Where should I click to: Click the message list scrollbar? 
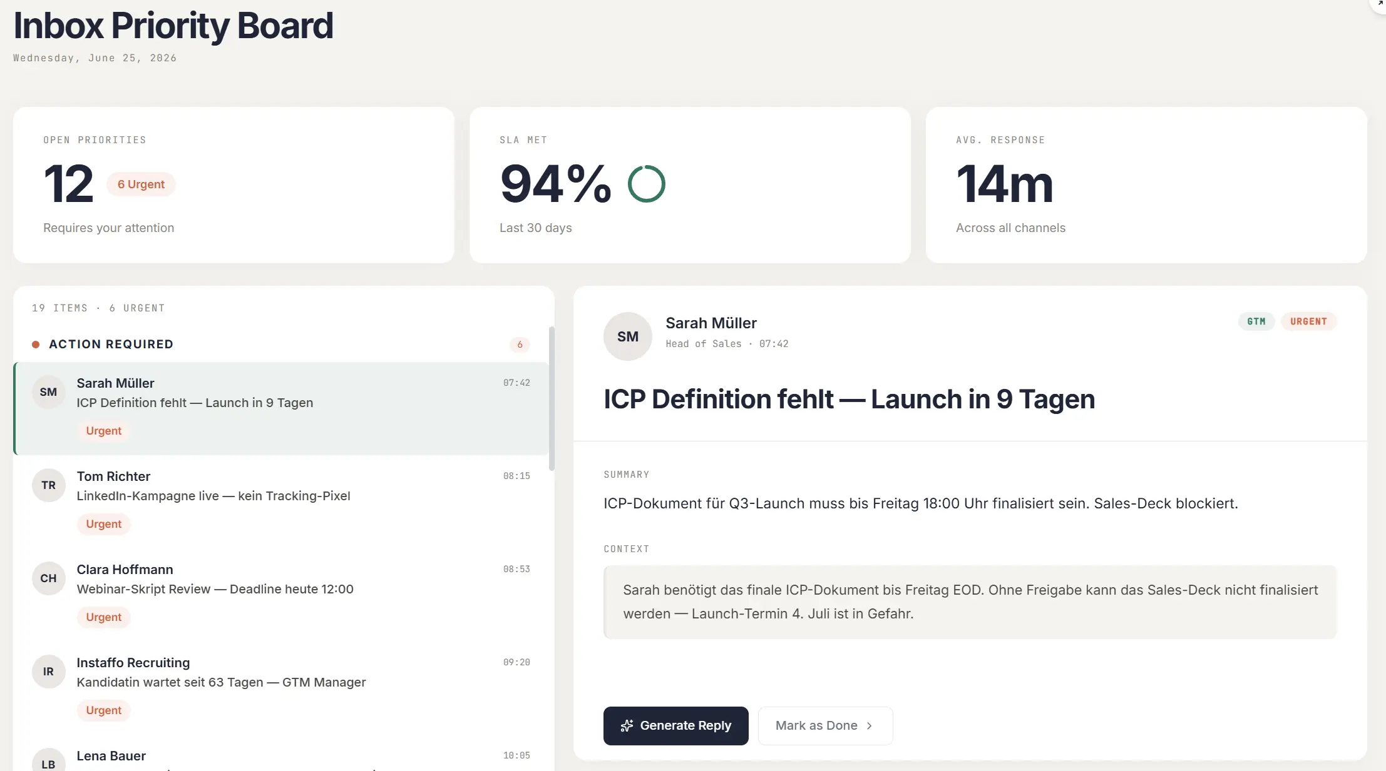pos(552,398)
